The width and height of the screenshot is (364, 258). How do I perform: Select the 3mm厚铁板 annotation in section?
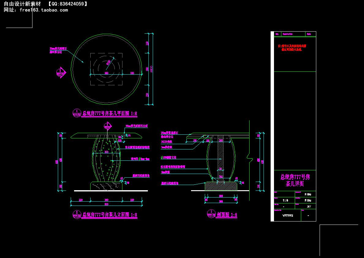167,147
